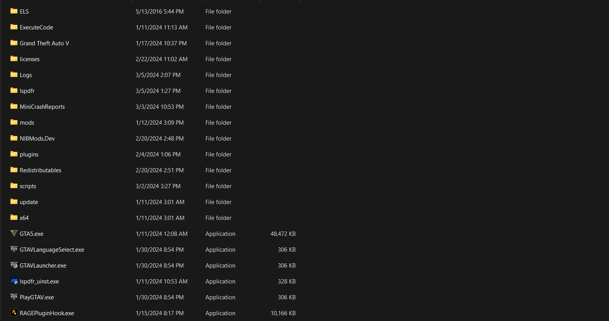Click the Redistributables folder name
Screen dimensions: 609x321
(40, 170)
